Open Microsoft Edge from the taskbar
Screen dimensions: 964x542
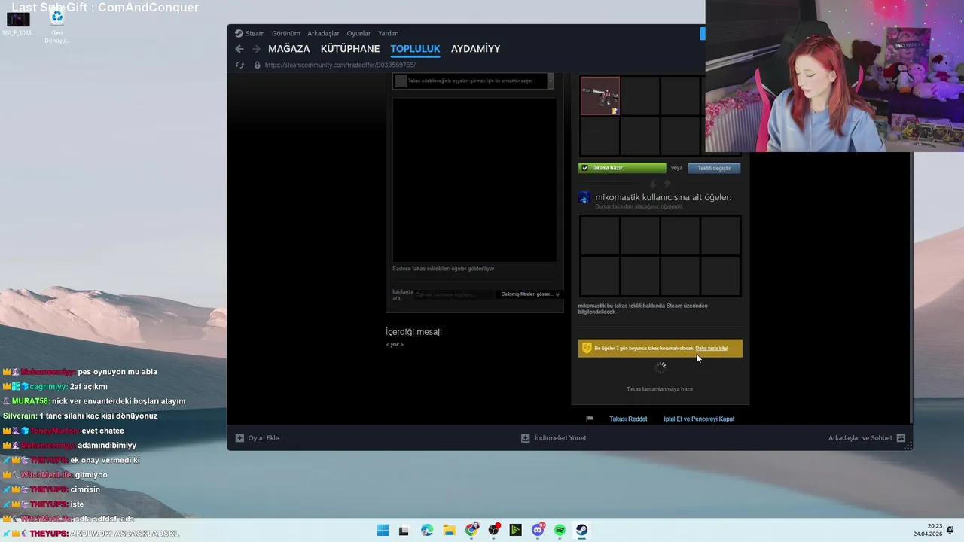(x=427, y=530)
